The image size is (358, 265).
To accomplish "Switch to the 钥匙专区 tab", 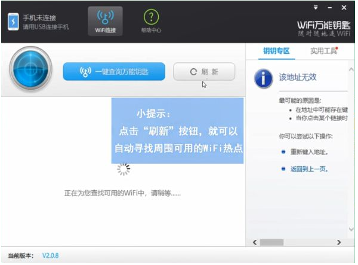I will 276,51.
